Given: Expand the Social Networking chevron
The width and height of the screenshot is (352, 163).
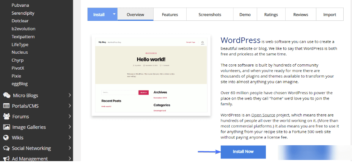Looking at the screenshot, I should (69, 148).
